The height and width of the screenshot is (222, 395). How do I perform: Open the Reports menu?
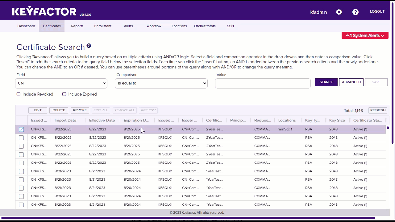(x=77, y=26)
